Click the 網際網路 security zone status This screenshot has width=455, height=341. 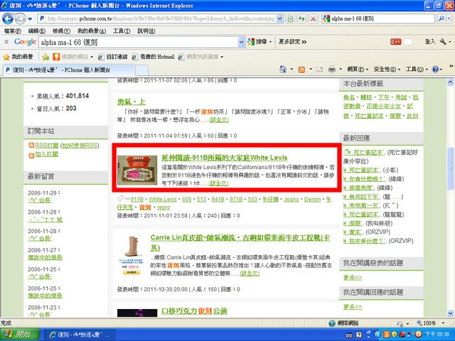(343, 323)
